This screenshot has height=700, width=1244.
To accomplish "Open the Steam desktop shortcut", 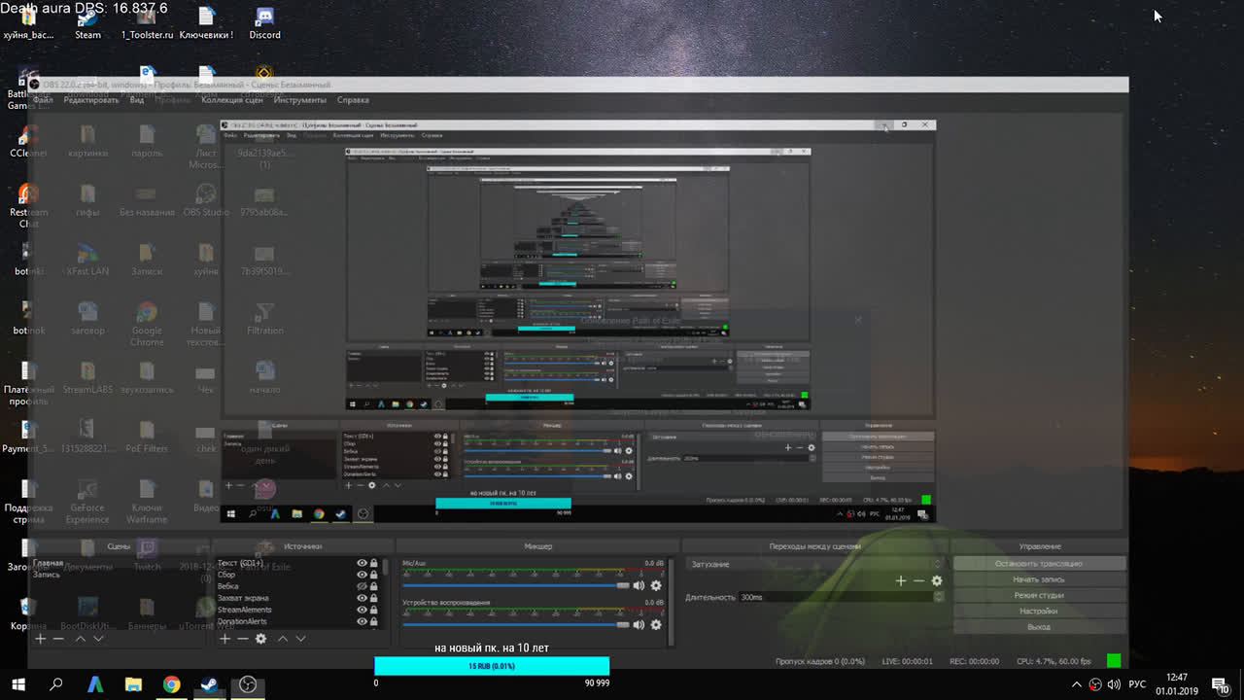I will 87,23.
